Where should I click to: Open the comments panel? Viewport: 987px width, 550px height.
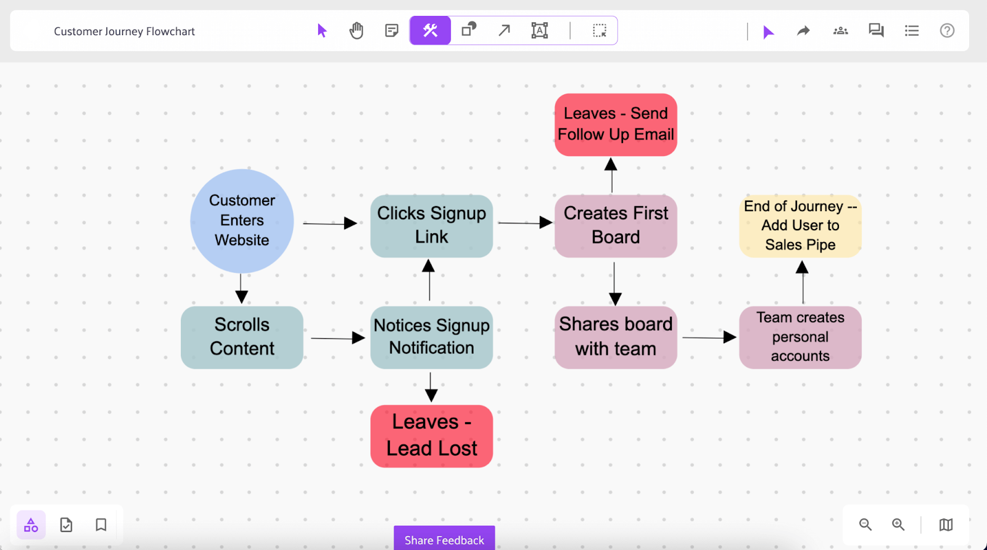click(876, 31)
